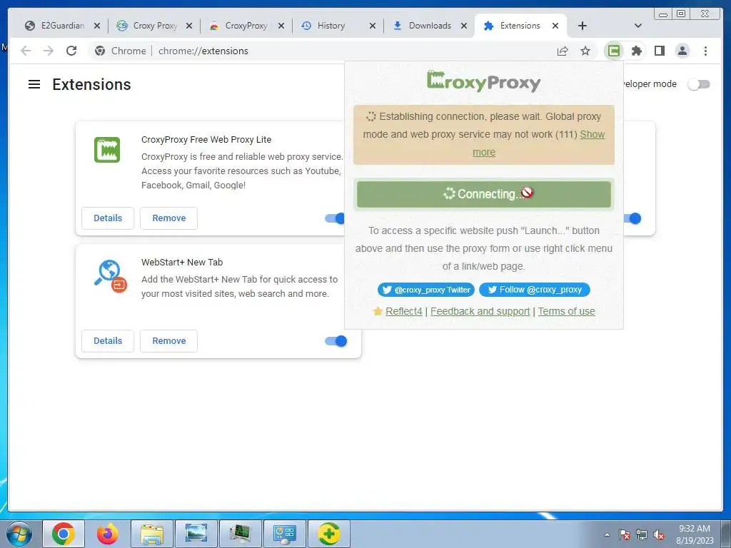Click the green Connecting... button
Viewport: 731px width, 548px height.
[483, 194]
